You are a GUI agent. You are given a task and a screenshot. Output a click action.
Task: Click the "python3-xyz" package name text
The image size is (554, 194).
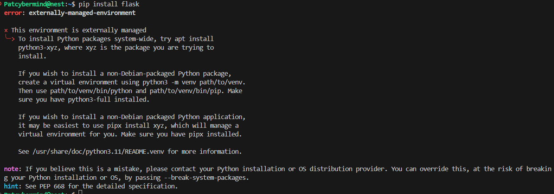point(38,48)
